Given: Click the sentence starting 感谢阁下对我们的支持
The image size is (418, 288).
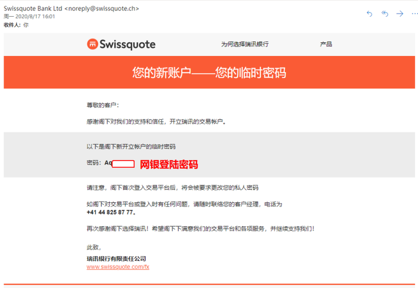Looking at the screenshot, I should point(156,122).
